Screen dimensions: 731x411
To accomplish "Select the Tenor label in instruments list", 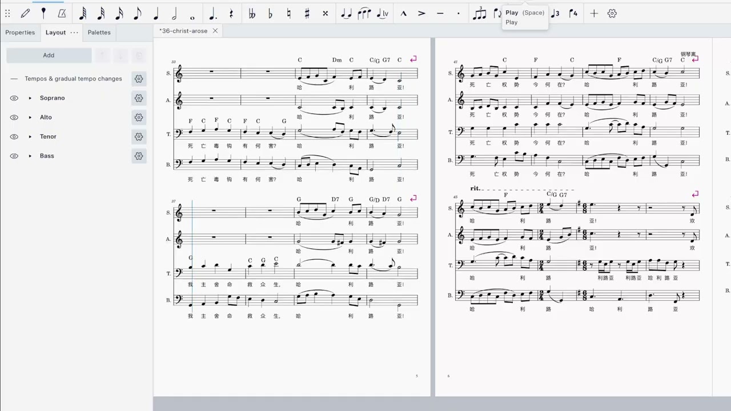I will (48, 137).
